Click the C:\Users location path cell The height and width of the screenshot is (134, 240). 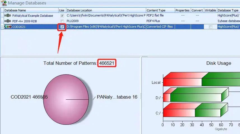106,15
